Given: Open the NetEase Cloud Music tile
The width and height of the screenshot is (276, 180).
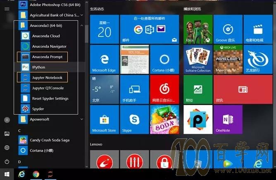Looking at the screenshot, I should 164,89.
